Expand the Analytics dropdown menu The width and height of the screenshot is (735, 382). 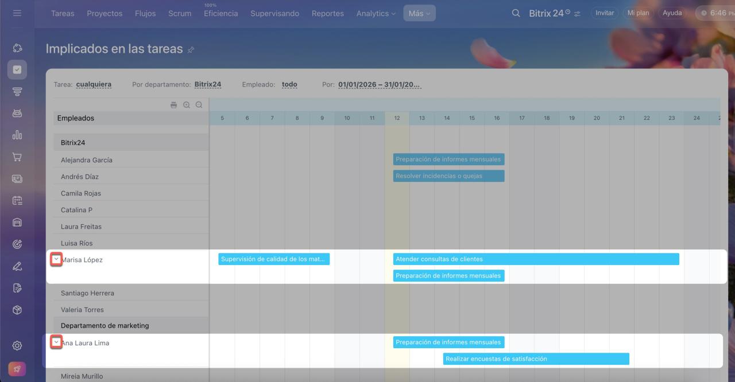[x=376, y=13]
